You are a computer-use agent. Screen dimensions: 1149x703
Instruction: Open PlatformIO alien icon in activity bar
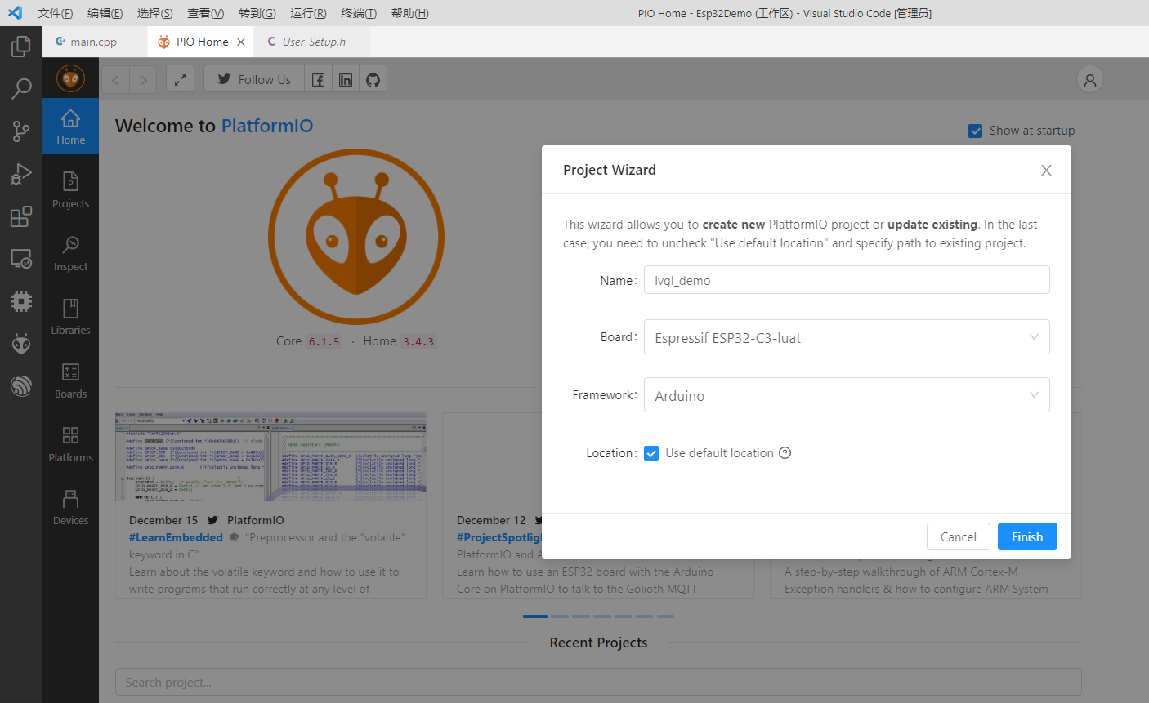[x=21, y=344]
